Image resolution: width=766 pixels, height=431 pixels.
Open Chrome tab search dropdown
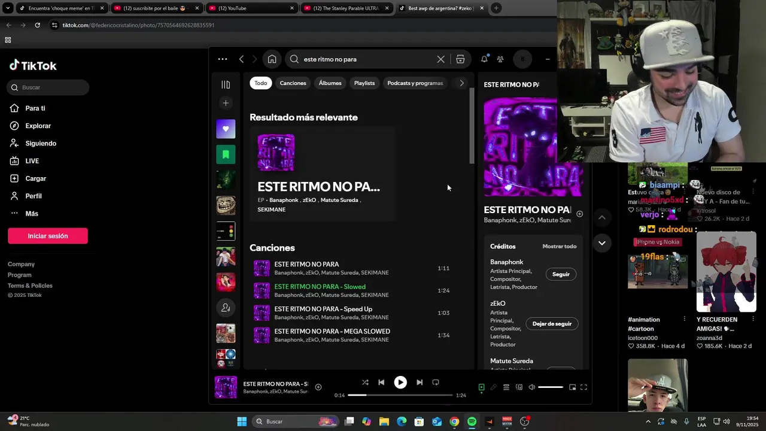tap(8, 8)
